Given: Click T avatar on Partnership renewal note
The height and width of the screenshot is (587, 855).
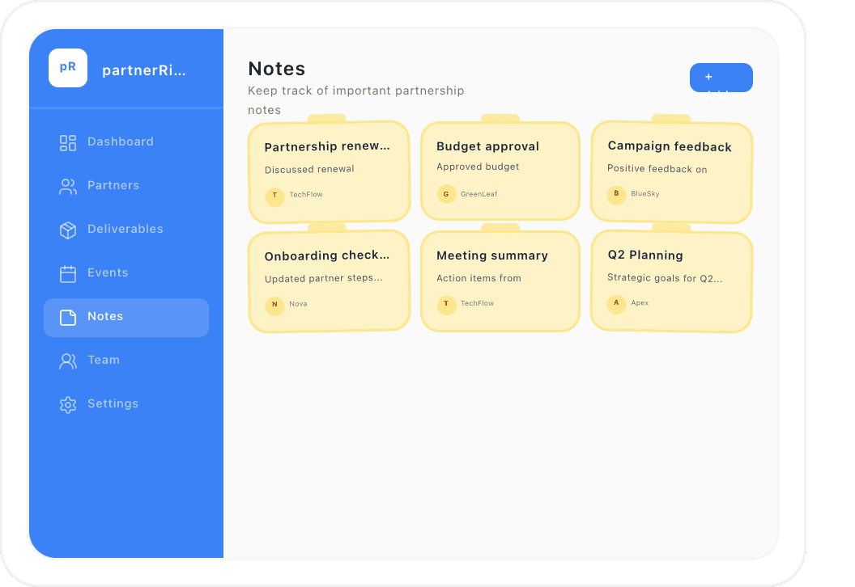Looking at the screenshot, I should (x=274, y=196).
